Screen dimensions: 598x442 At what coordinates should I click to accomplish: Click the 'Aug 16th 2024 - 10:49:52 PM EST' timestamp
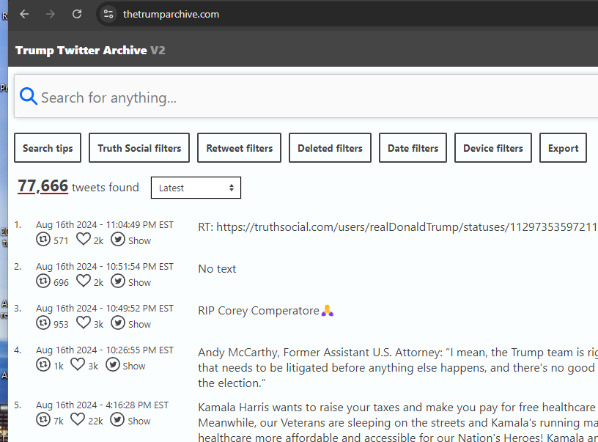pyautogui.click(x=105, y=308)
